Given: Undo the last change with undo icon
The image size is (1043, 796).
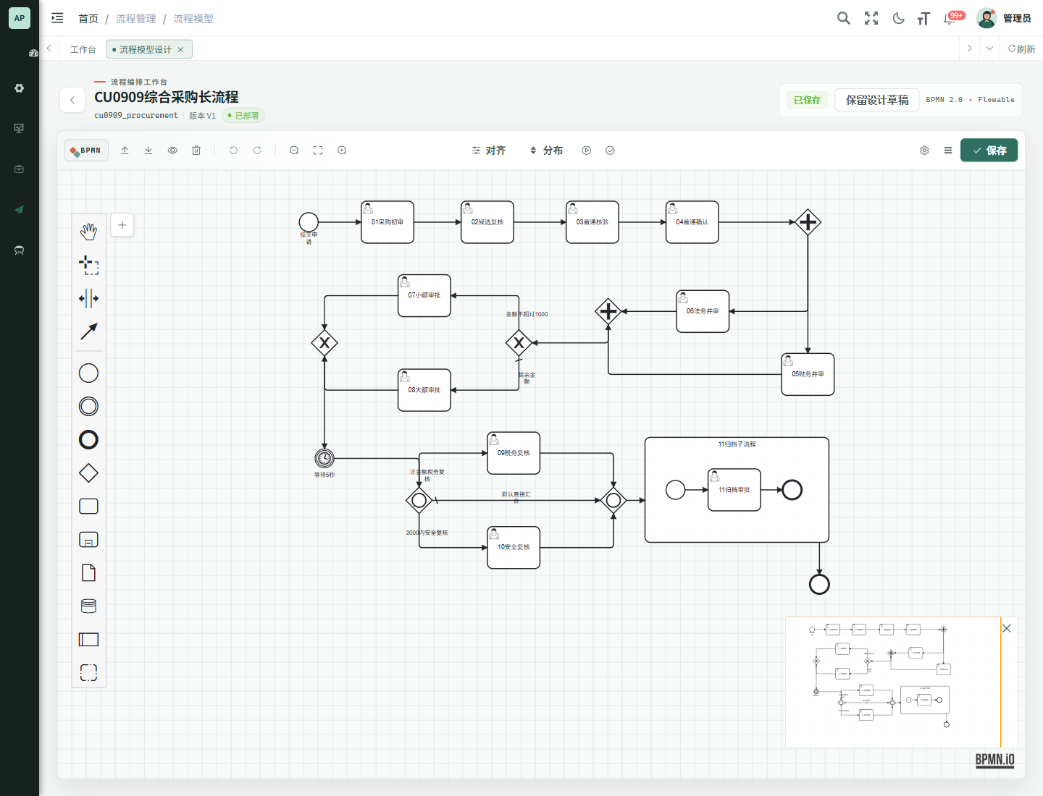Looking at the screenshot, I should [x=233, y=151].
